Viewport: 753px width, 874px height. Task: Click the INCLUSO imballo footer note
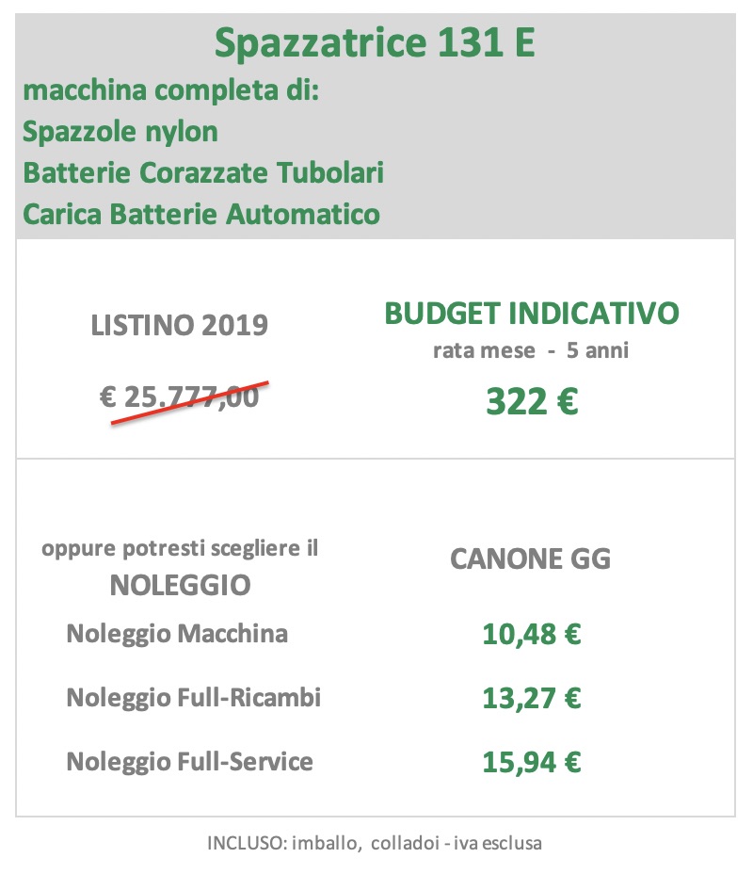coord(375,843)
